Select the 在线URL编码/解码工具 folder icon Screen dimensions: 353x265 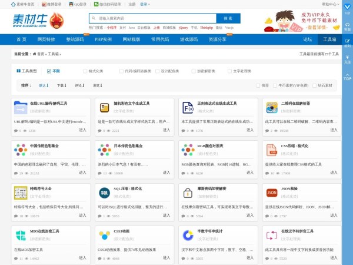pos(21,107)
